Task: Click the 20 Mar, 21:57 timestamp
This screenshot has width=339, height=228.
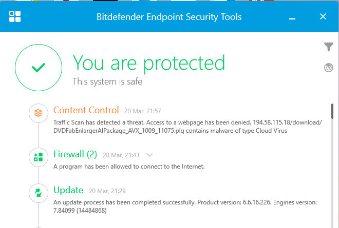Action: (142, 111)
